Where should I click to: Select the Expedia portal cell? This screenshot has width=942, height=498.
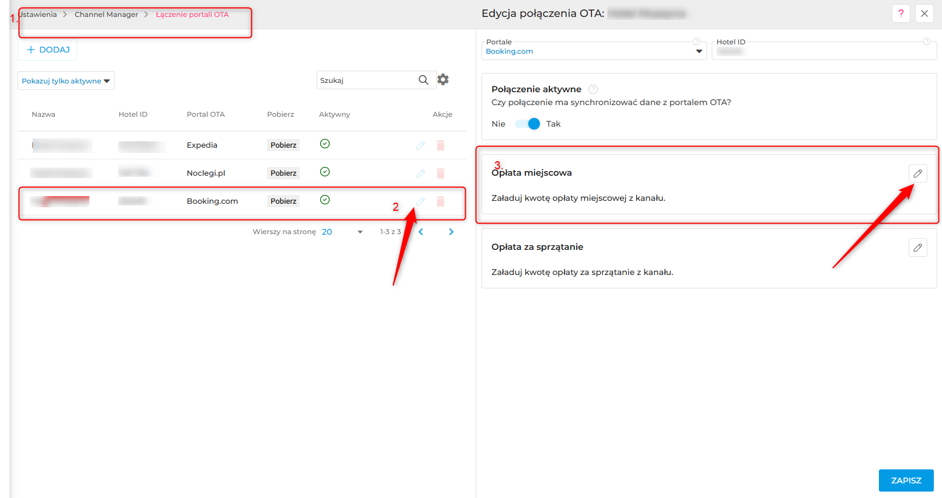(202, 145)
